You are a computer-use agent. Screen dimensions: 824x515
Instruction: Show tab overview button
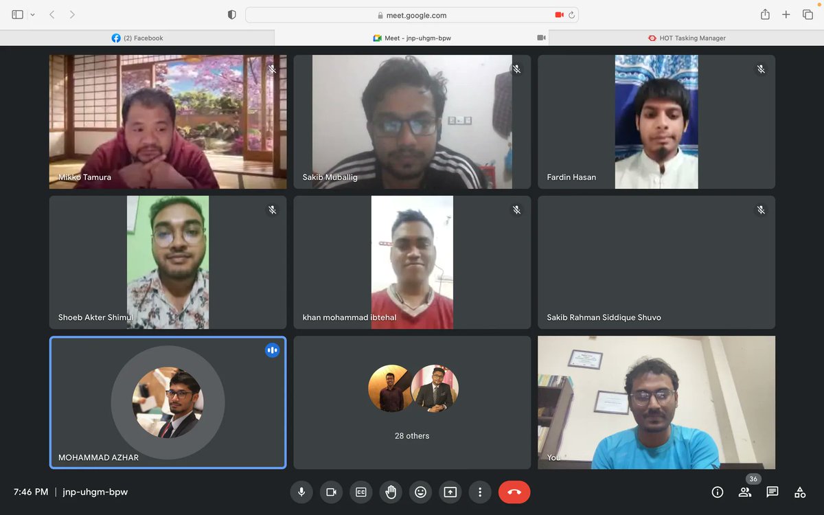pos(808,14)
